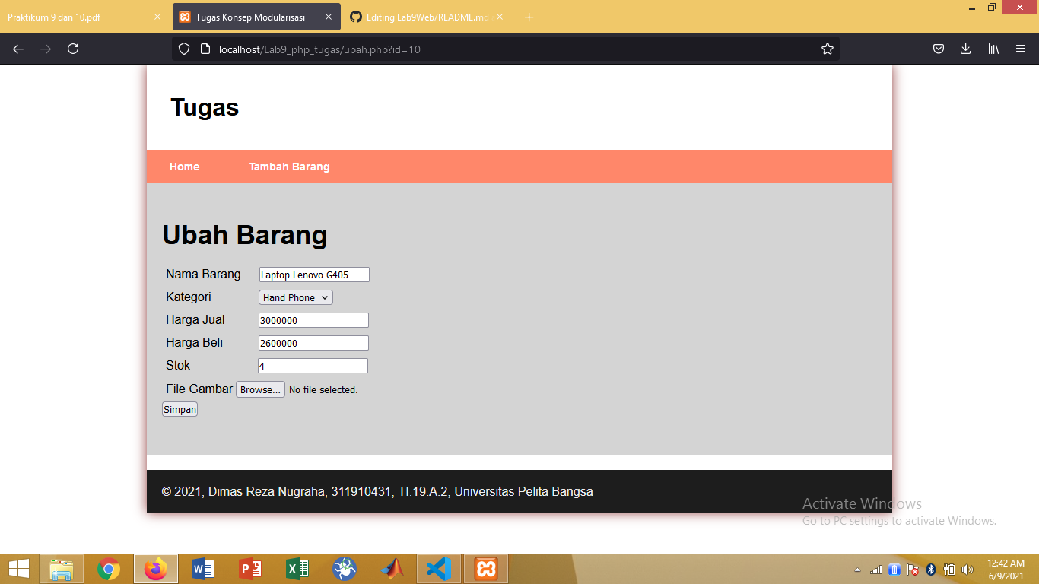Open the XAMPP control panel taskbar icon
1039x584 pixels.
486,569
